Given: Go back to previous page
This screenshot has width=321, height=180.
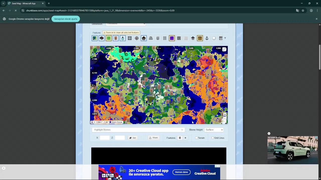Looking at the screenshot, I should 4,10.
